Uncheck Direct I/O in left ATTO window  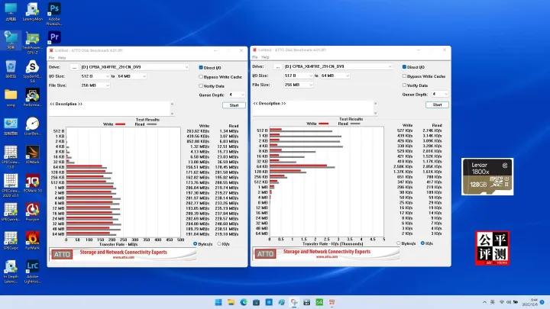(201, 67)
